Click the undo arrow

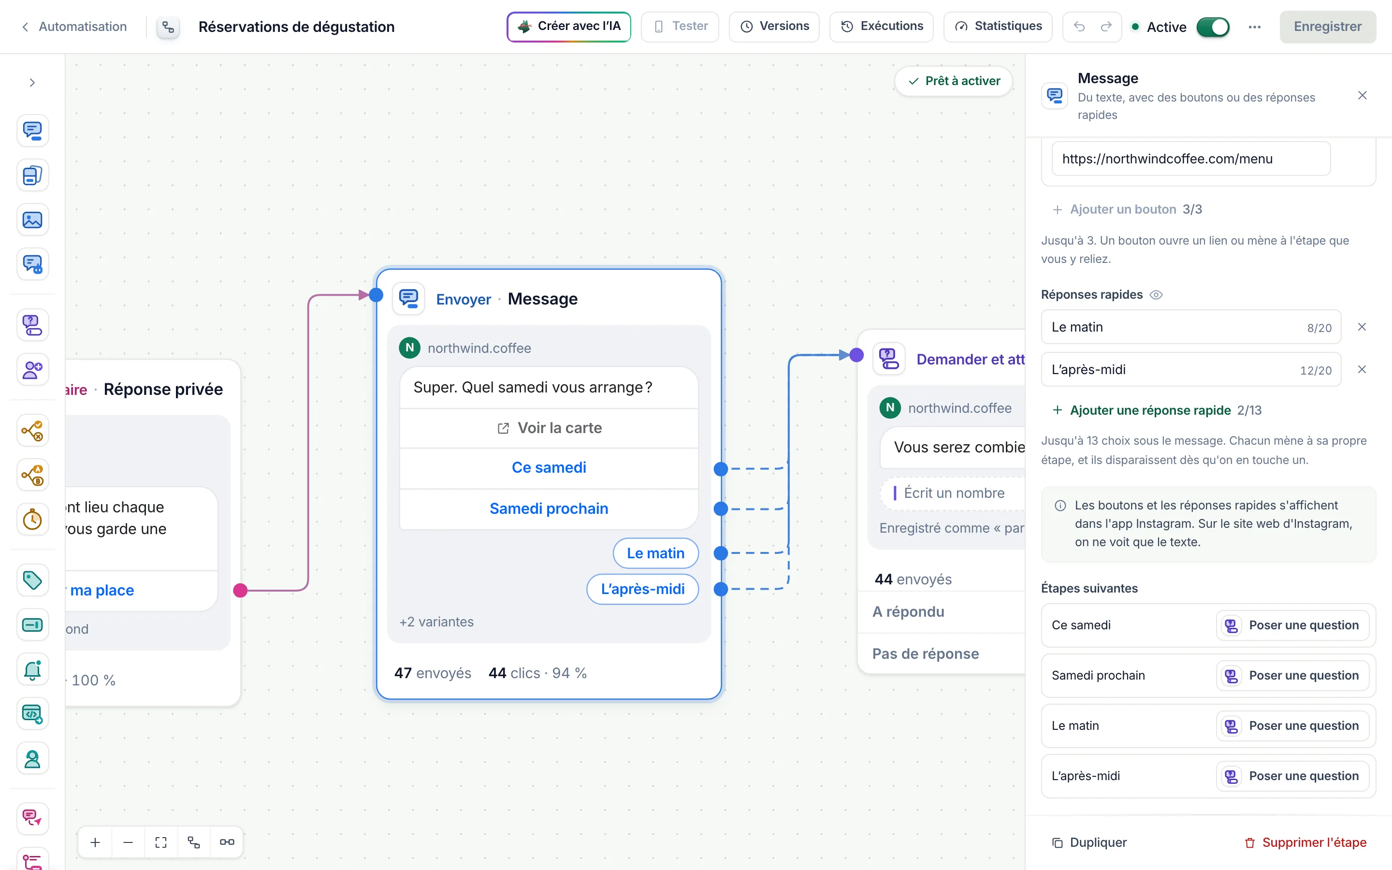click(x=1079, y=27)
